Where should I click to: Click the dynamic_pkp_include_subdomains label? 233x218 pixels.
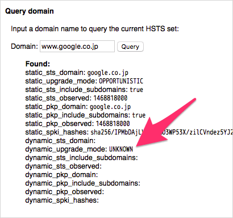pyautogui.click(x=82, y=183)
